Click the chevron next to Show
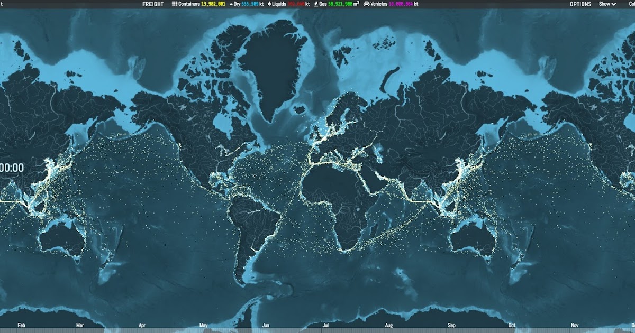 click(614, 4)
